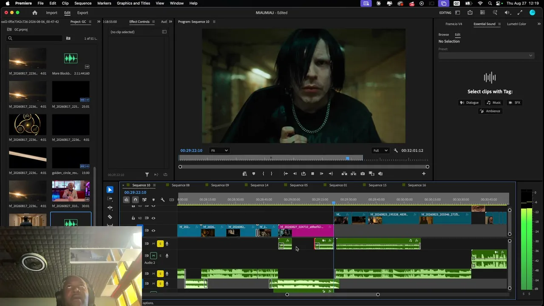The image size is (544, 306).
Task: Go to In point
Action: click(x=286, y=173)
